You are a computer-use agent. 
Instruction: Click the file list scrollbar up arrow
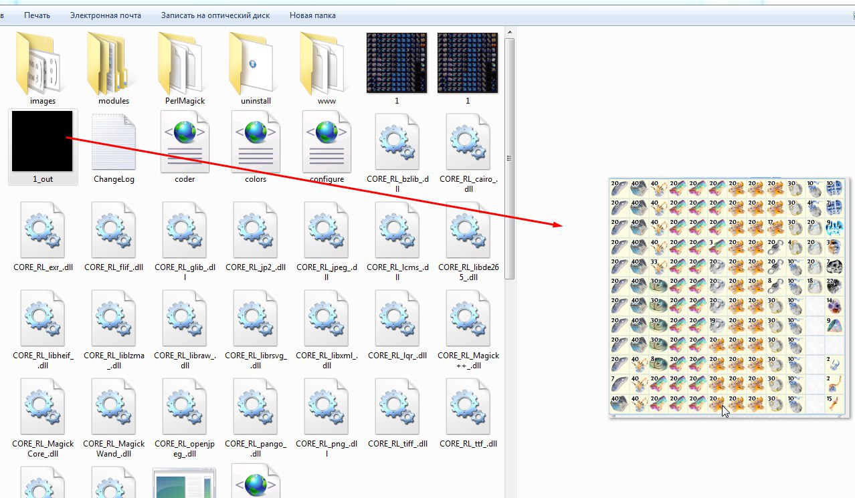pyautogui.click(x=509, y=32)
